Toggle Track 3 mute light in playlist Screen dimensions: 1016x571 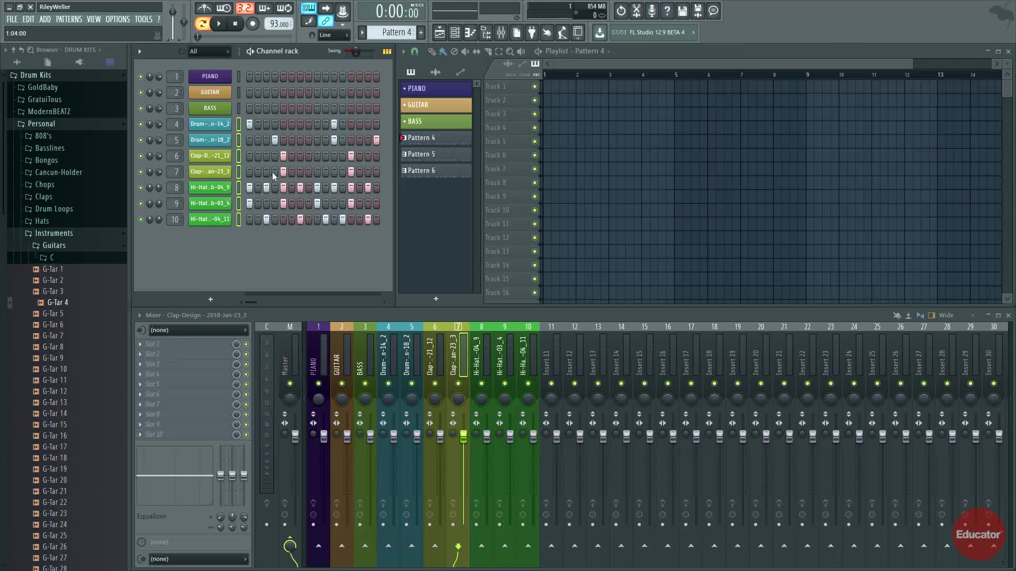tap(534, 114)
